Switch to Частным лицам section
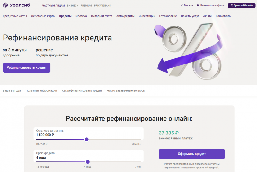The height and width of the screenshot is (172, 257). pos(53,6)
